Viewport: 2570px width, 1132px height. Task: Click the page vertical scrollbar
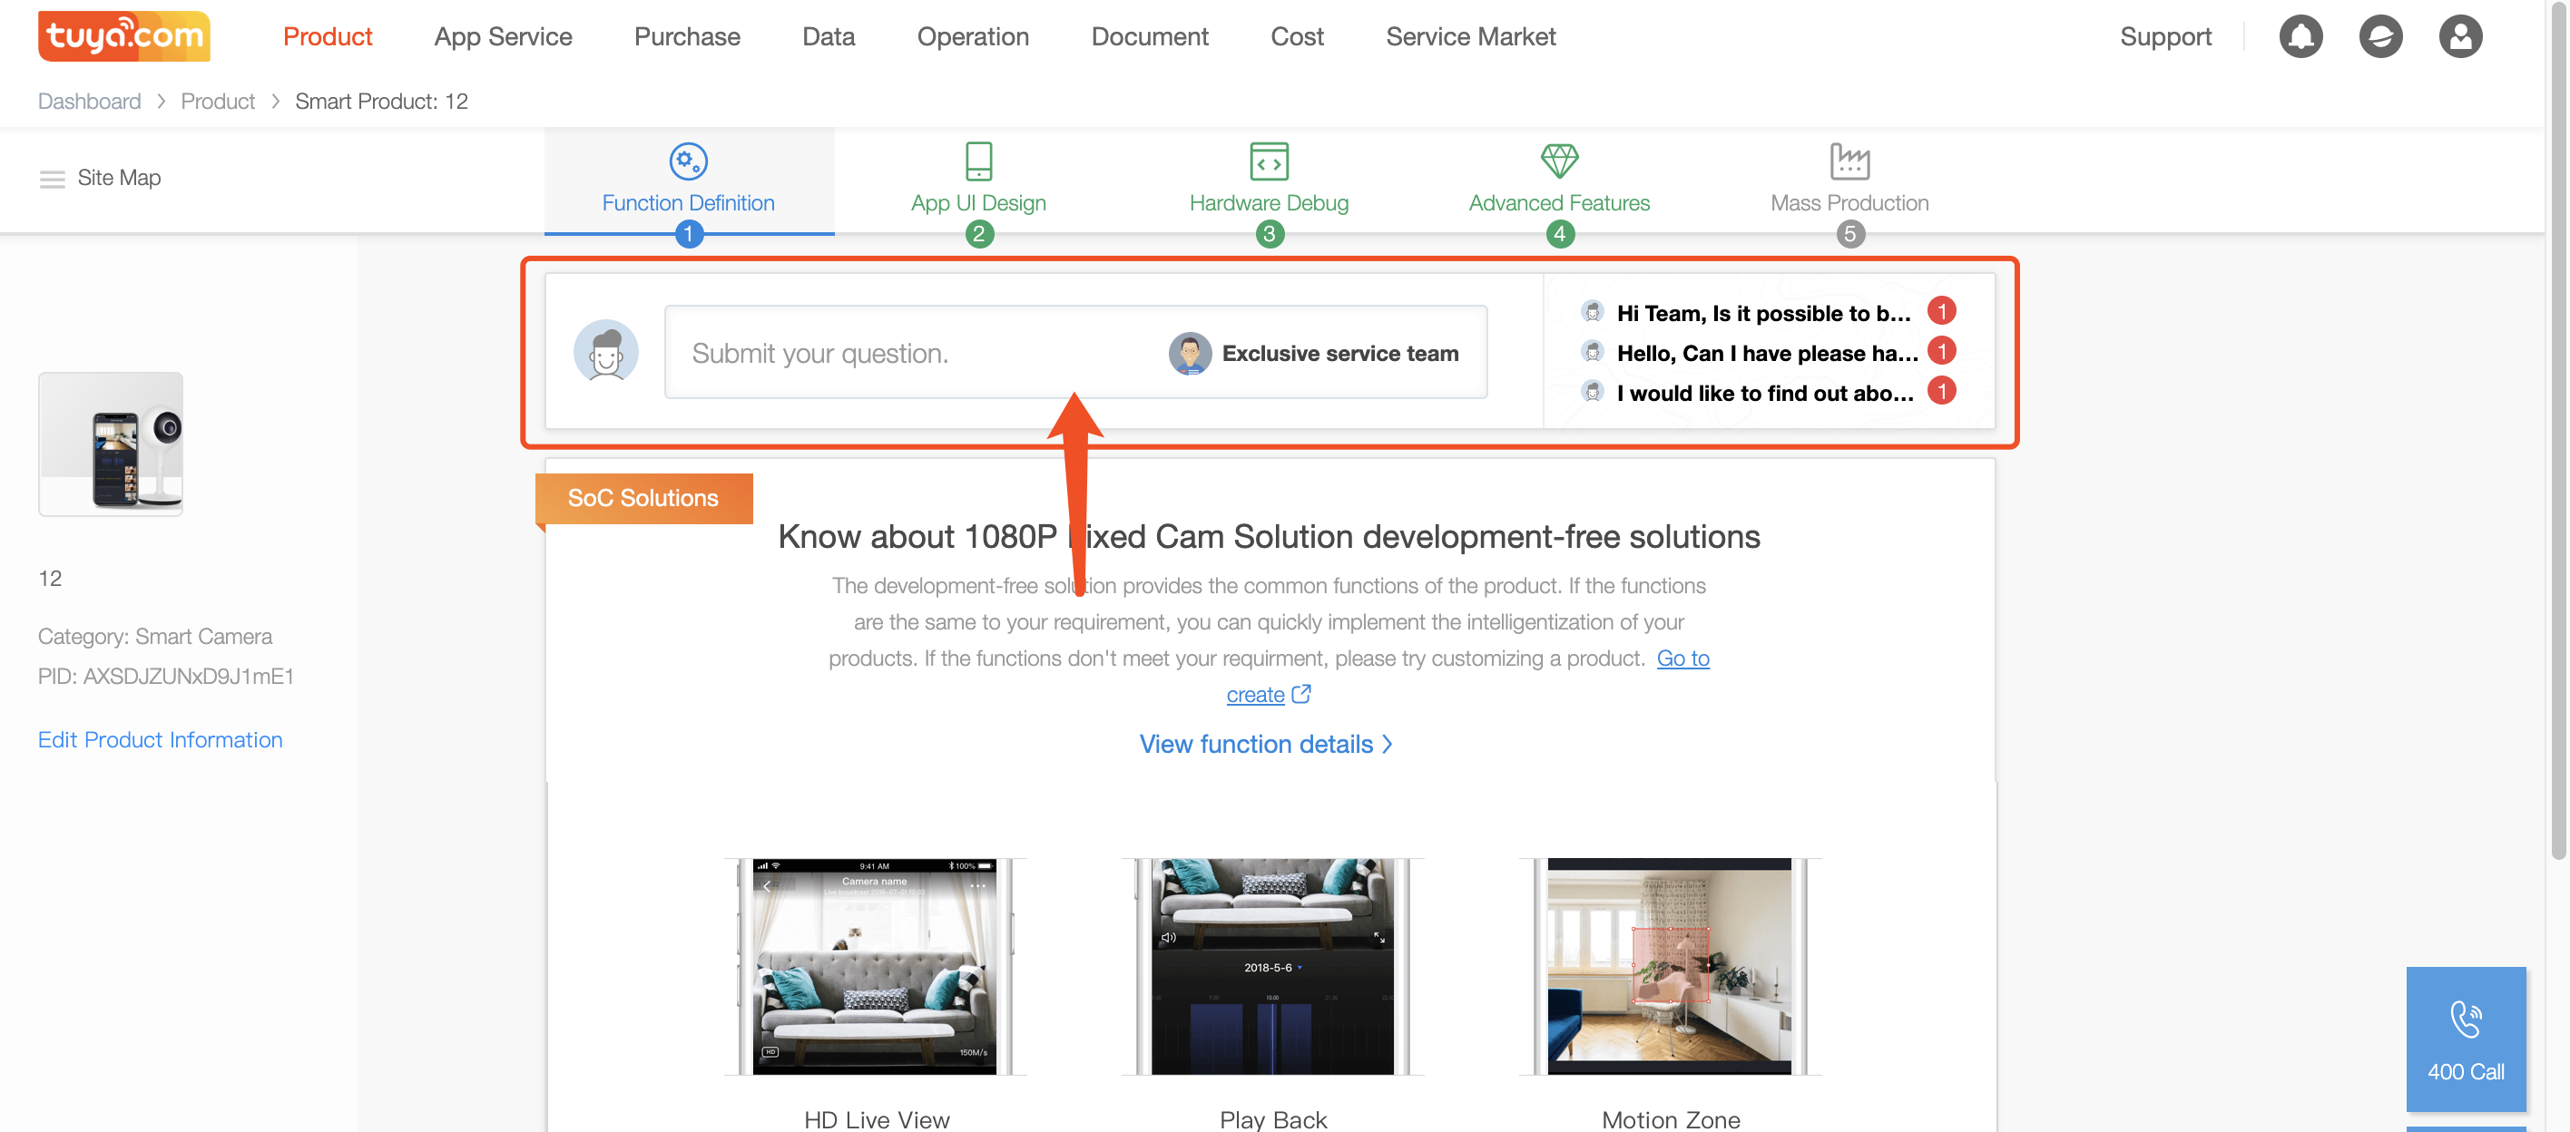point(2558,429)
